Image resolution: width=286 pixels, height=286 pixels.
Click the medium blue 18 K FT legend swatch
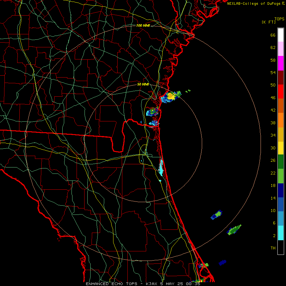[281, 204]
